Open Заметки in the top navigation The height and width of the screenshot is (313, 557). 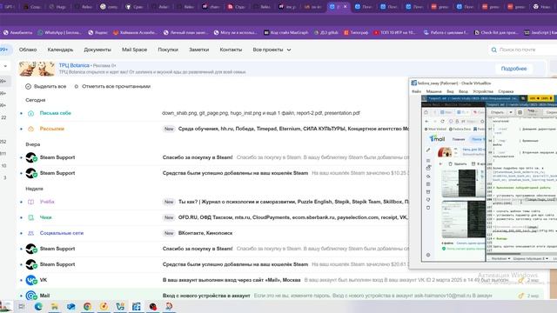[x=198, y=50]
